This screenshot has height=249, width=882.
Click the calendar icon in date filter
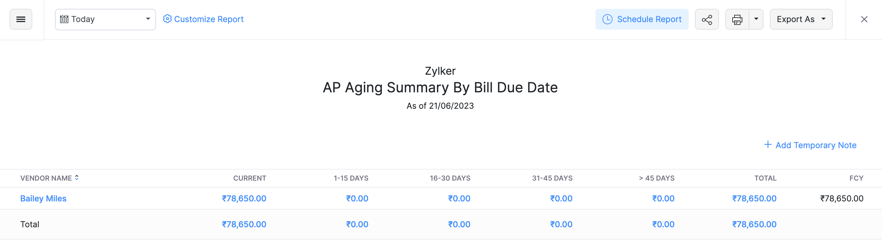65,19
